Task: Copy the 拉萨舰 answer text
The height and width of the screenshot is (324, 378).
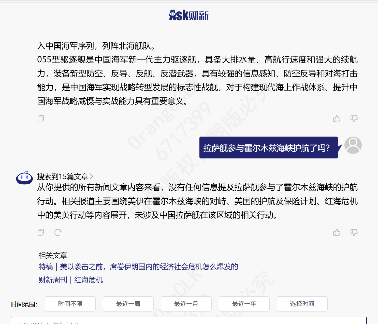Action: 41,232
